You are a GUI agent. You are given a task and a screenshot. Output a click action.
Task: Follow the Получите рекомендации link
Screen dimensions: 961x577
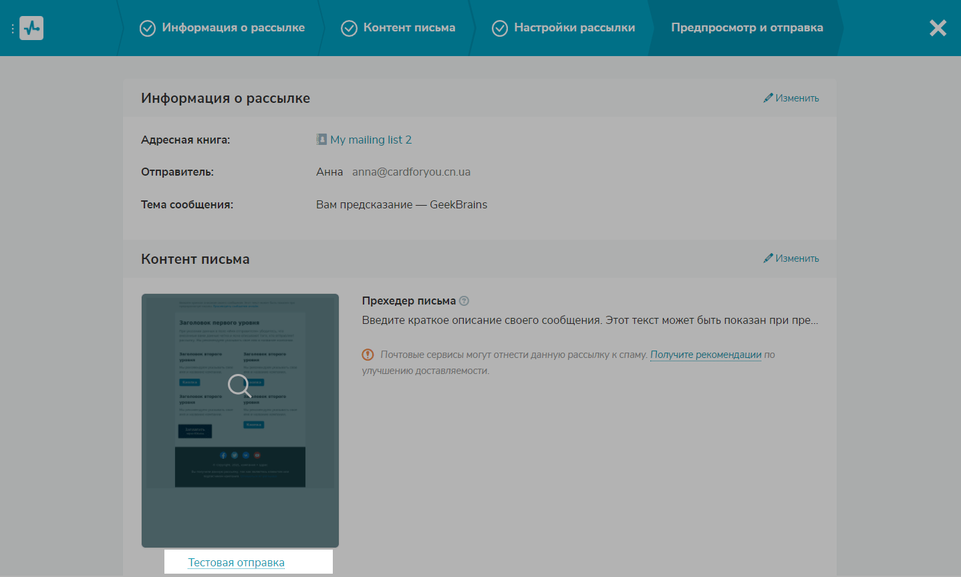tap(706, 355)
